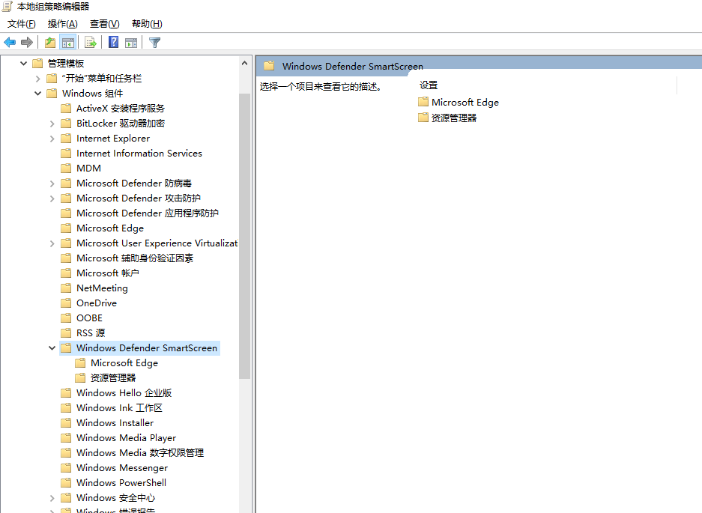This screenshot has height=513, width=702.
Task: Click the Forward arrow toolbar icon
Action: pyautogui.click(x=27, y=43)
